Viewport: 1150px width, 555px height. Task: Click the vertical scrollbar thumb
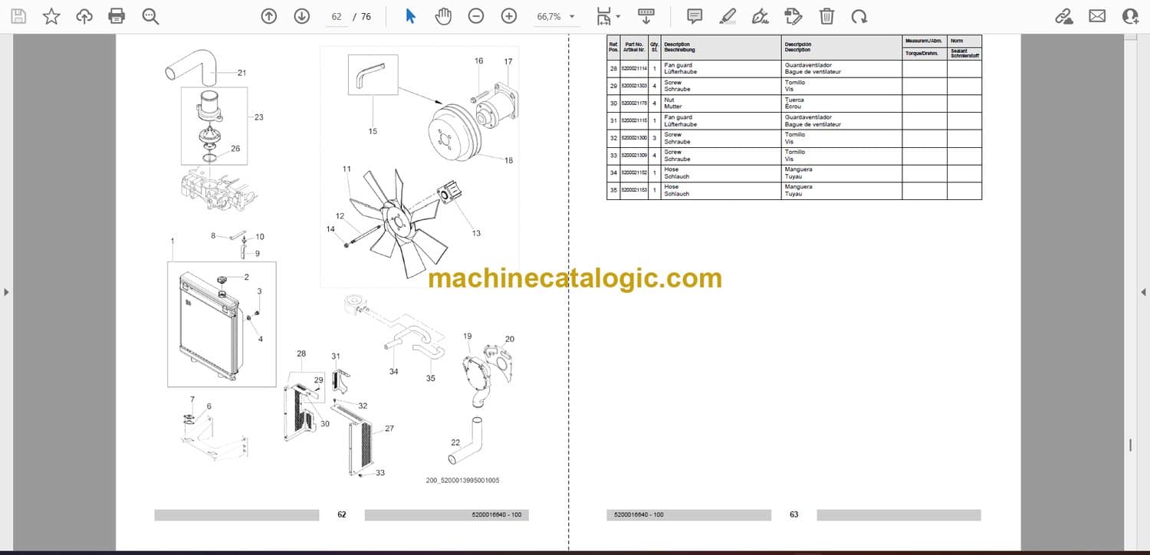(x=1131, y=445)
